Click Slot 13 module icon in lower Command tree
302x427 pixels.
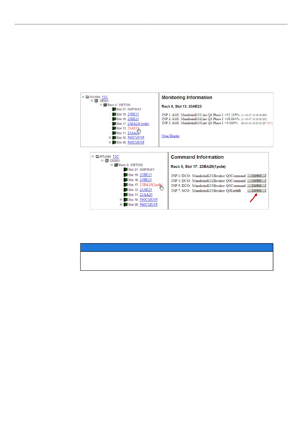pyautogui.click(x=126, y=190)
